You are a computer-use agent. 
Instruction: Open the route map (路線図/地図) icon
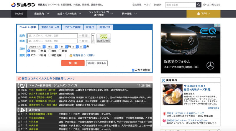104,38
